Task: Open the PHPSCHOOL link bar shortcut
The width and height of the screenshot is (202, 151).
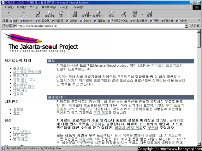Action: (x=118, y=21)
